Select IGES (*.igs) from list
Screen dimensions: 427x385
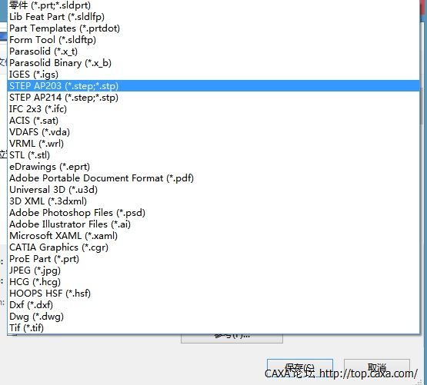(x=214, y=75)
